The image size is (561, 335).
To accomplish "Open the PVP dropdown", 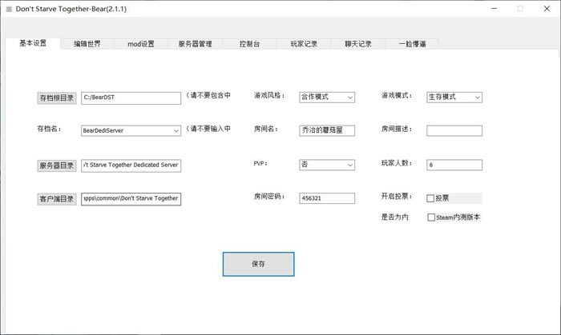I will 327,165.
